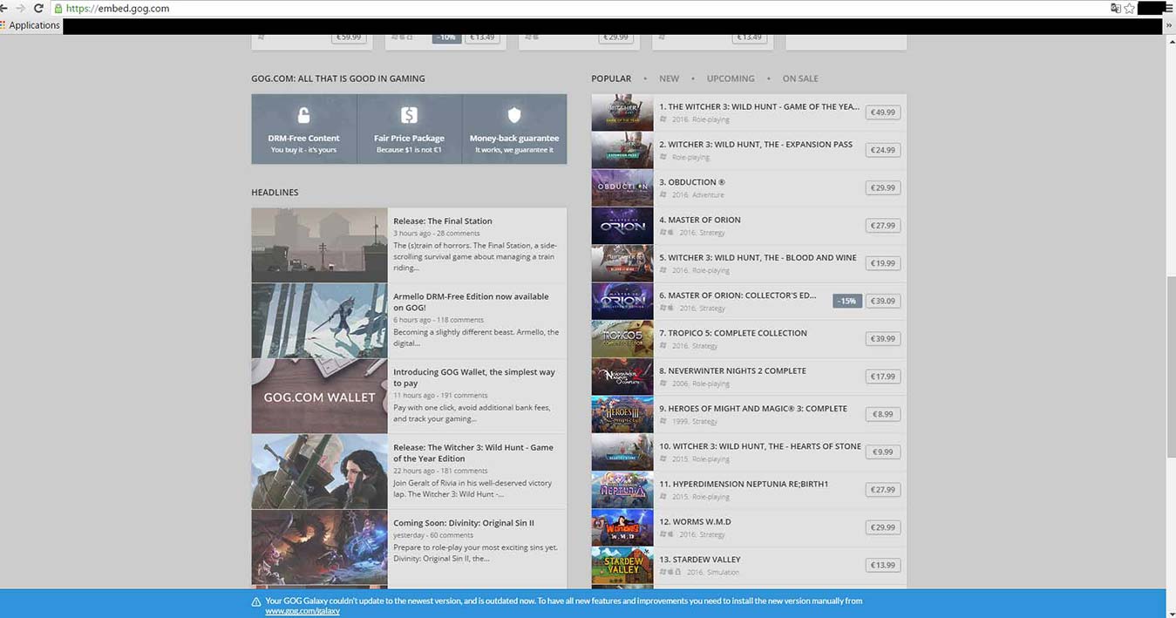Screen dimensions: 1176x618
Task: Bookmark this page with the star icon
Action: point(1130,8)
